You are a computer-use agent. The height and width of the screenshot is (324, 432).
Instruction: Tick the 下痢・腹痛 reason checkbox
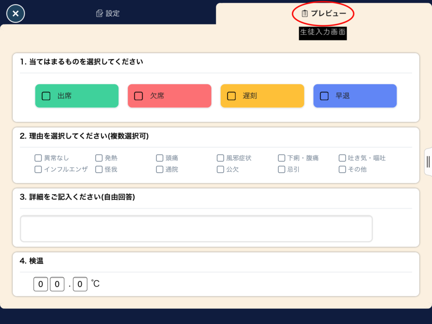click(281, 158)
